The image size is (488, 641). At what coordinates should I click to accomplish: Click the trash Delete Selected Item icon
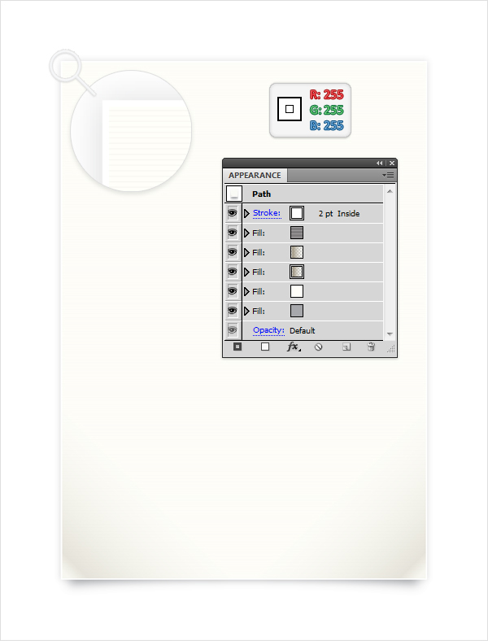pyautogui.click(x=371, y=347)
